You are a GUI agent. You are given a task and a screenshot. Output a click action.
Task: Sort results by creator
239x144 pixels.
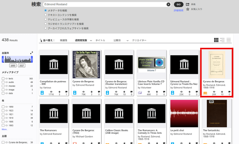pos(139,41)
